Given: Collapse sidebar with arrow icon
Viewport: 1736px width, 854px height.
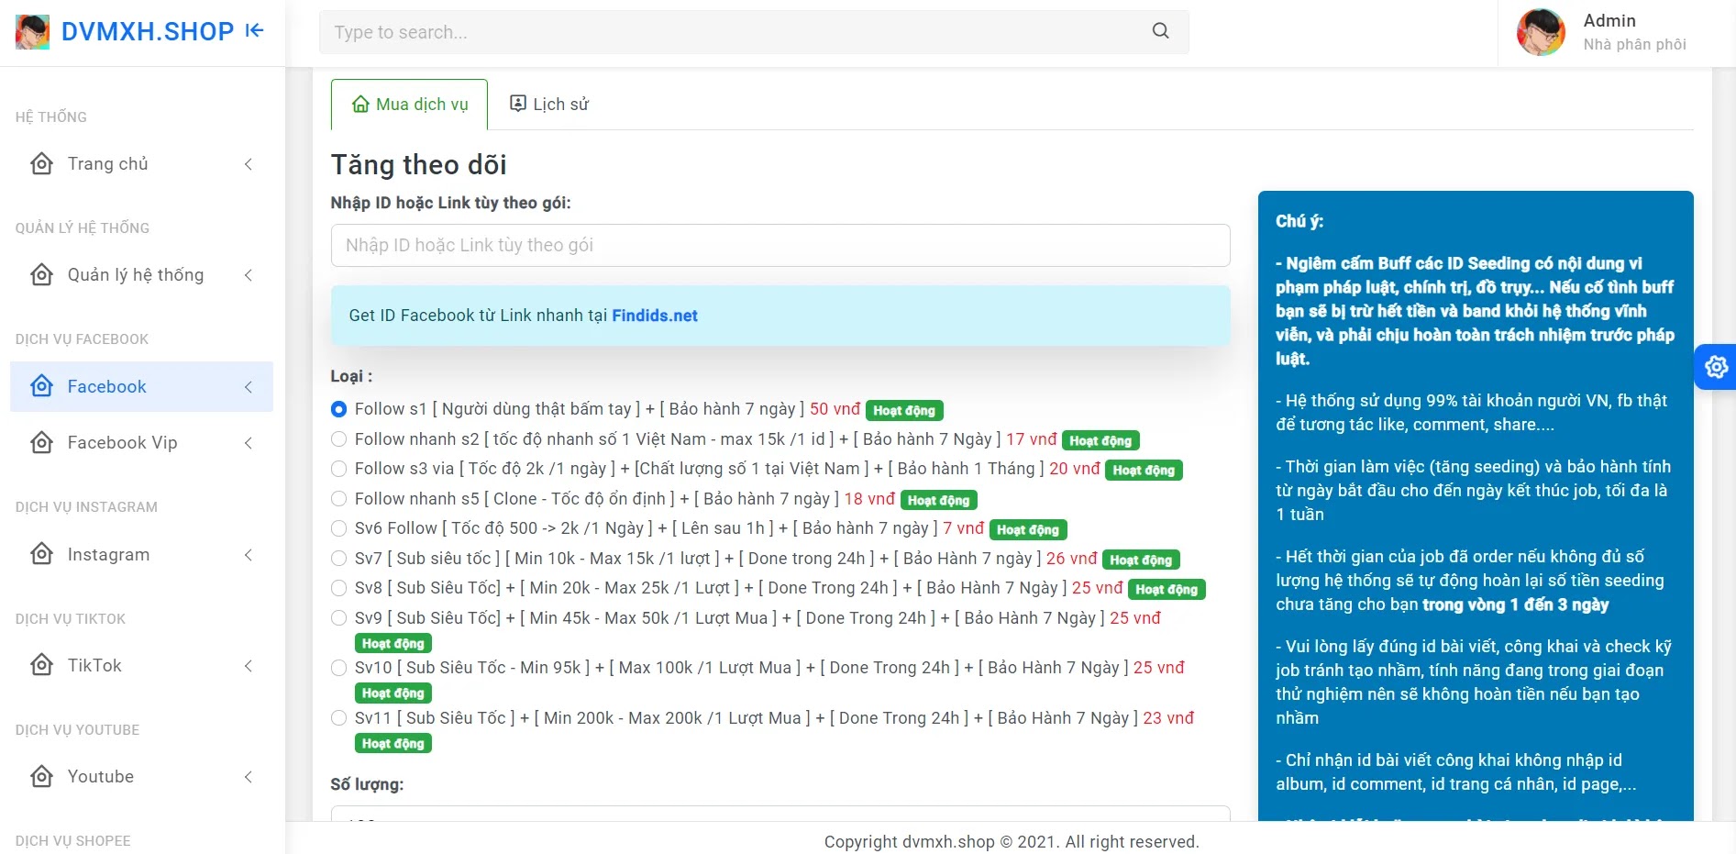Looking at the screenshot, I should point(255,31).
